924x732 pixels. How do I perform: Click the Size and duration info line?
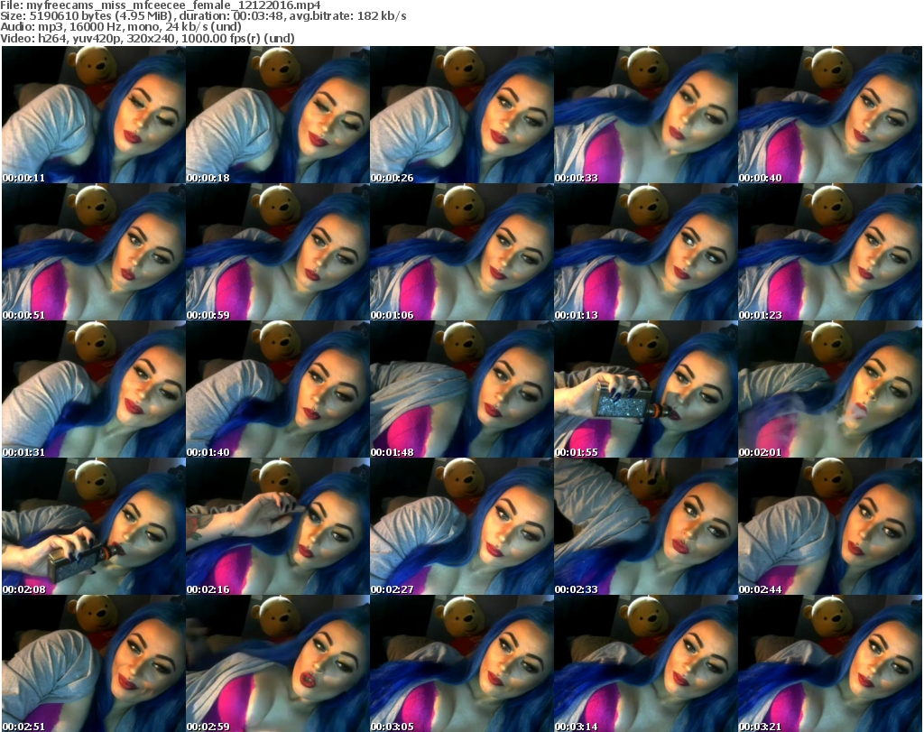203,16
